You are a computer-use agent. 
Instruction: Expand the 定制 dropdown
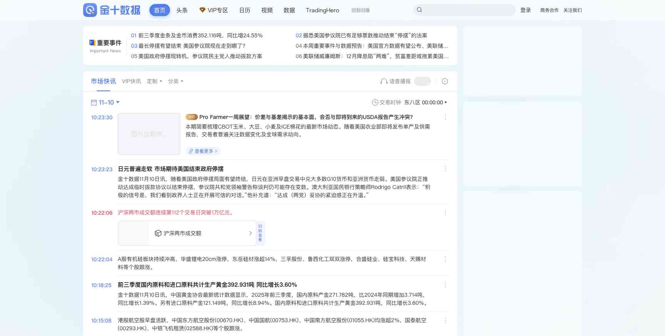[154, 81]
